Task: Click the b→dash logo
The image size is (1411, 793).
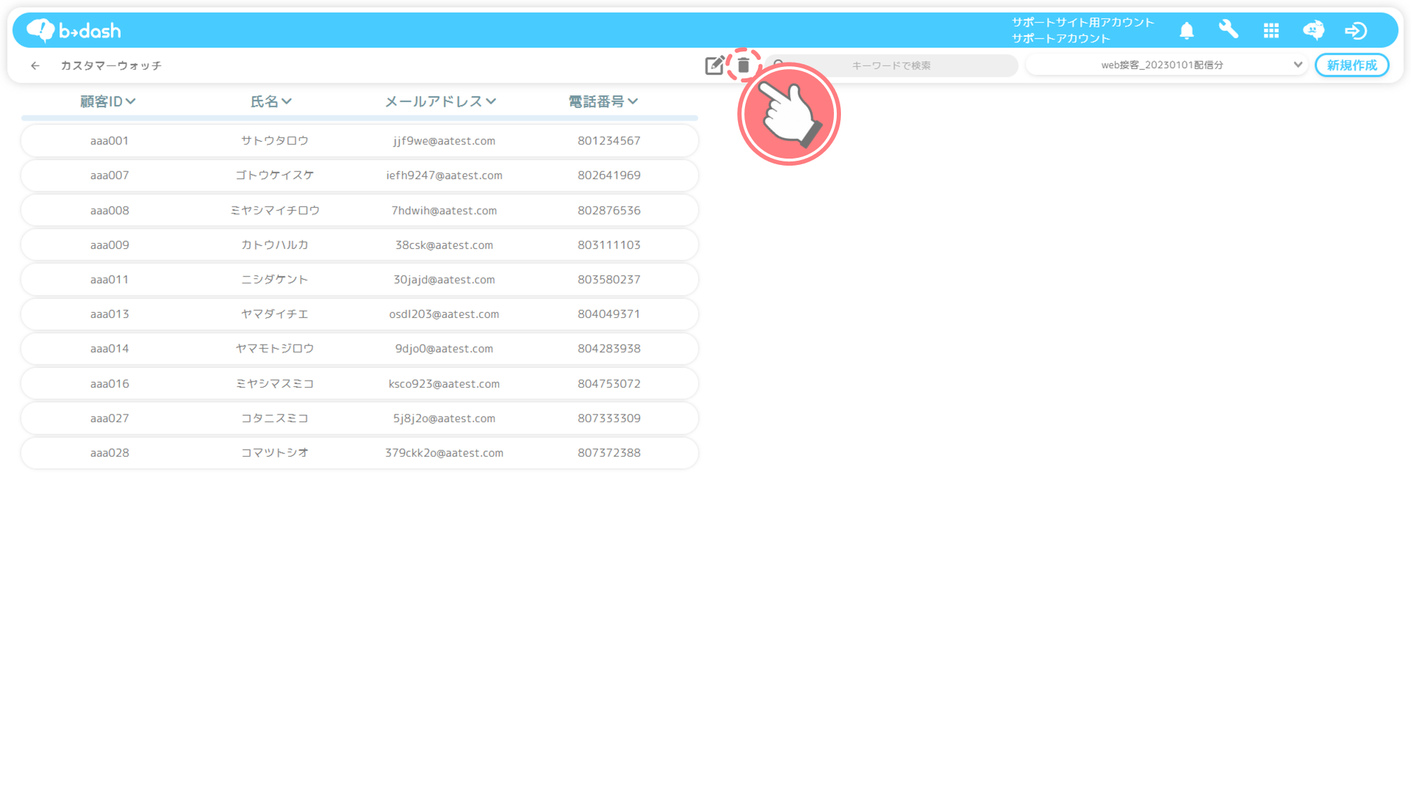Action: pyautogui.click(x=73, y=30)
